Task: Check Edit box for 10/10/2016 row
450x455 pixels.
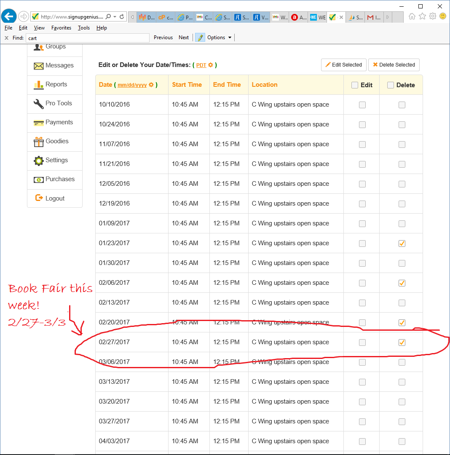Action: click(362, 105)
